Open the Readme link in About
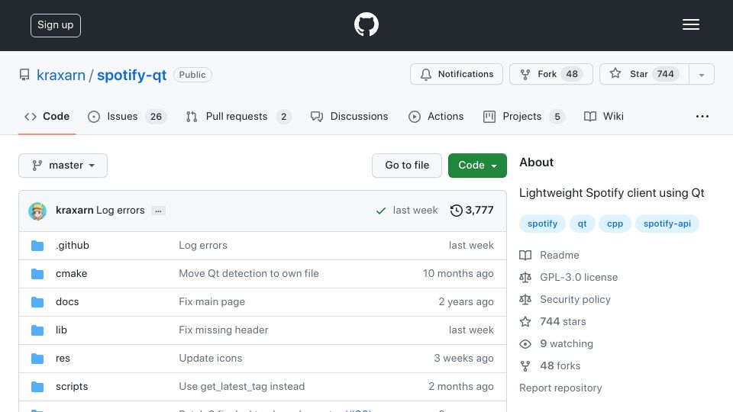 point(549,255)
